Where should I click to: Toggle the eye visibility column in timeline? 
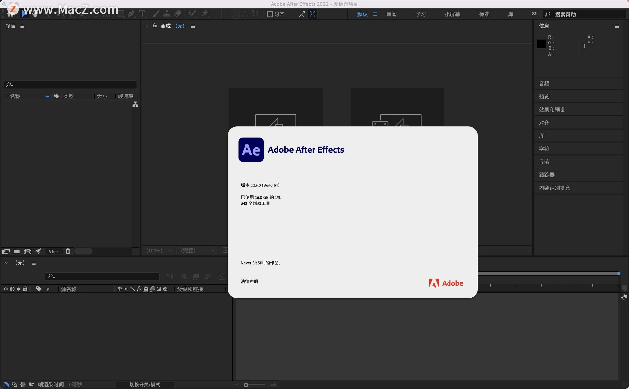5,289
